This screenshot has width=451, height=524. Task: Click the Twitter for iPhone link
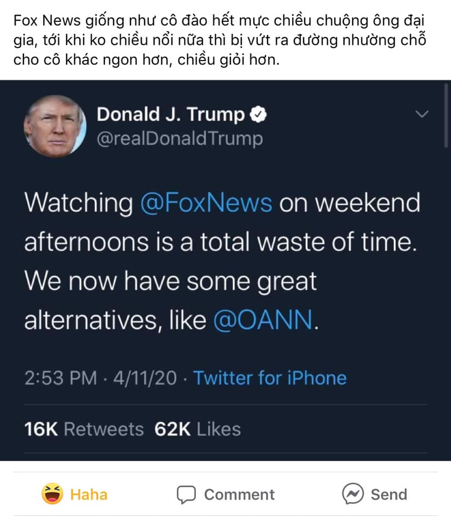point(270,378)
